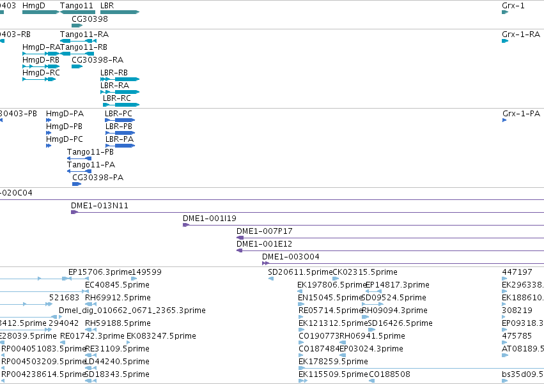
Task: Click the EP15706.3prime EST label
Action: click(100, 272)
